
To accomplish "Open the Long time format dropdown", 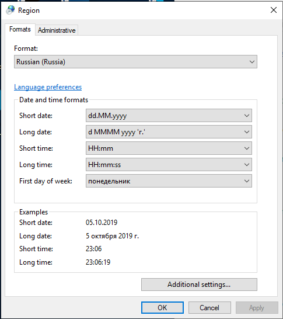I will tap(169, 165).
